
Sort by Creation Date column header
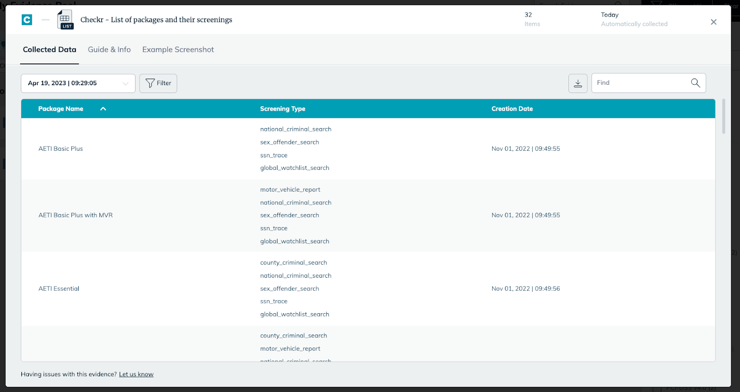coord(512,109)
